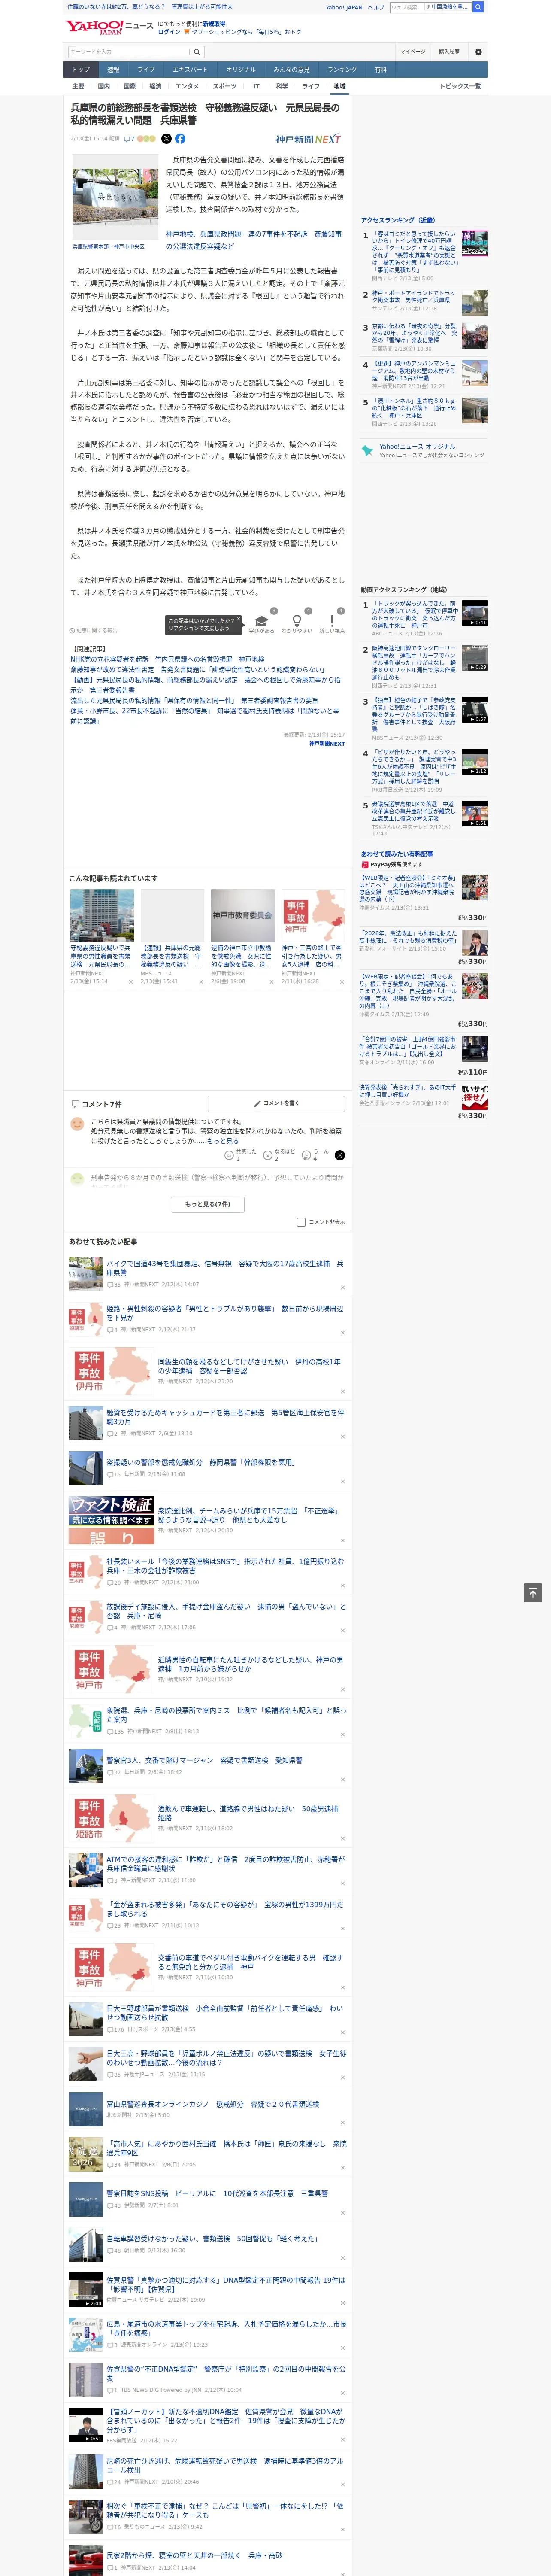Share article on Facebook icon
This screenshot has height=2576, width=551.
click(x=180, y=139)
